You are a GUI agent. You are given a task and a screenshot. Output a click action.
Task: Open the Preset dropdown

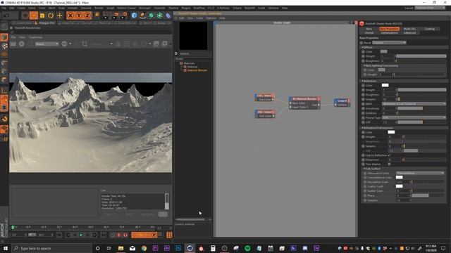[x=389, y=43]
